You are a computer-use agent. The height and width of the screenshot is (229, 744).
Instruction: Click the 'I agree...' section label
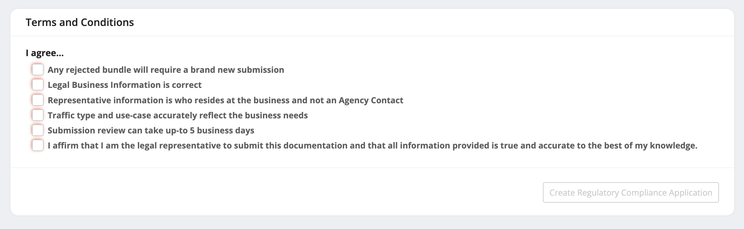click(x=45, y=53)
